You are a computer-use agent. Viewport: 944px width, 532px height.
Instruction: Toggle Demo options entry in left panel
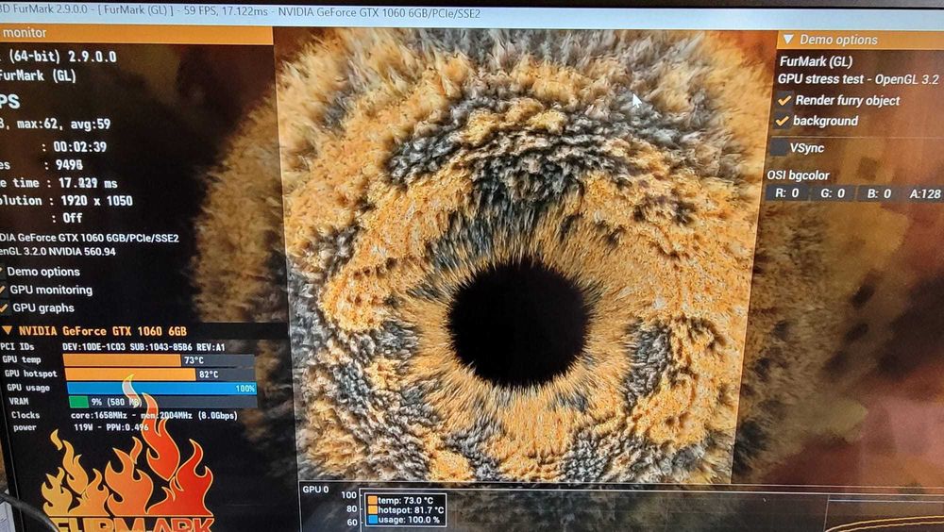41,272
